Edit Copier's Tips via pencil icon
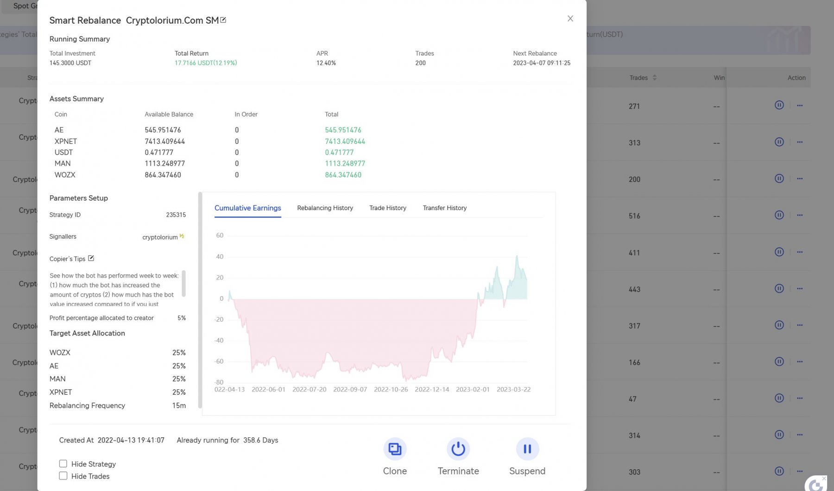 click(91, 258)
